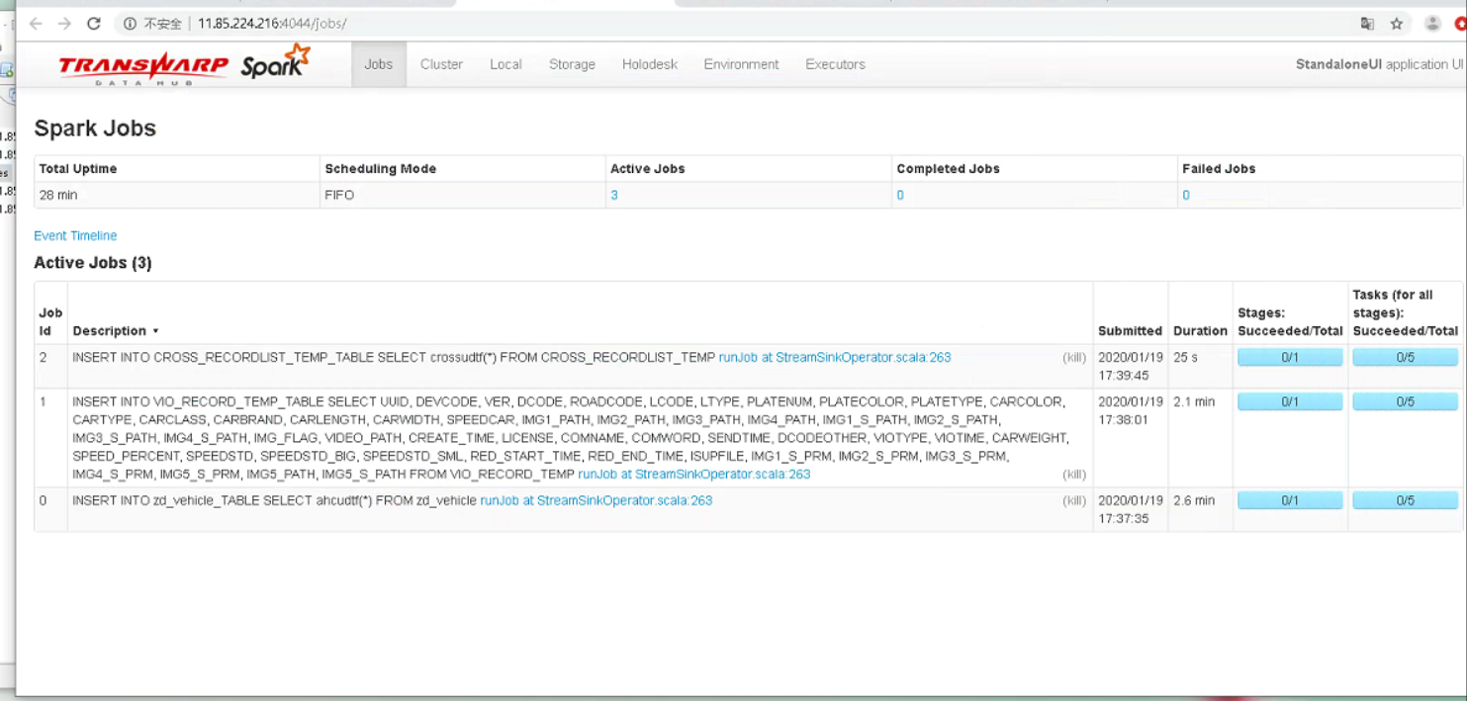Viewport: 1467px width, 701px height.
Task: Open the Storage tab
Action: pos(572,63)
